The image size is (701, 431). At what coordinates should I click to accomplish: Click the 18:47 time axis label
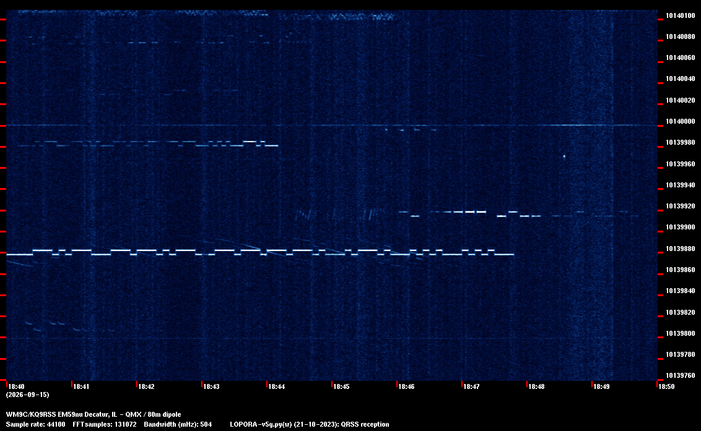click(471, 386)
